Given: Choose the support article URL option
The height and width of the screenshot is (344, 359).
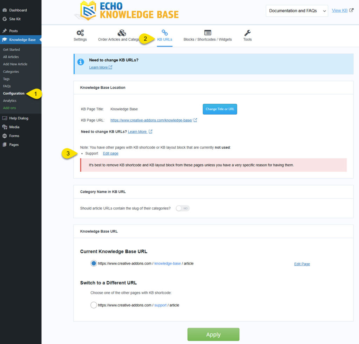Looking at the screenshot, I should pyautogui.click(x=93, y=305).
